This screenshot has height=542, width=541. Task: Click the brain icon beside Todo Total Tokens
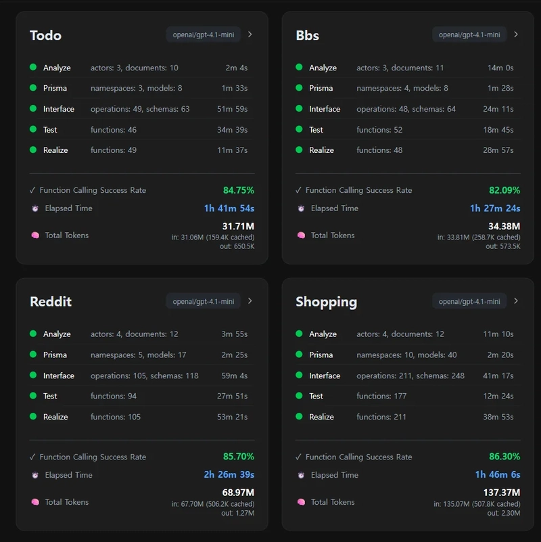click(x=34, y=235)
